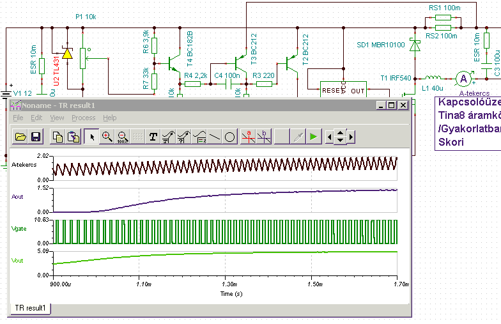Open the View menu
Viewport: 501px width, 324px height.
[x=57, y=118]
